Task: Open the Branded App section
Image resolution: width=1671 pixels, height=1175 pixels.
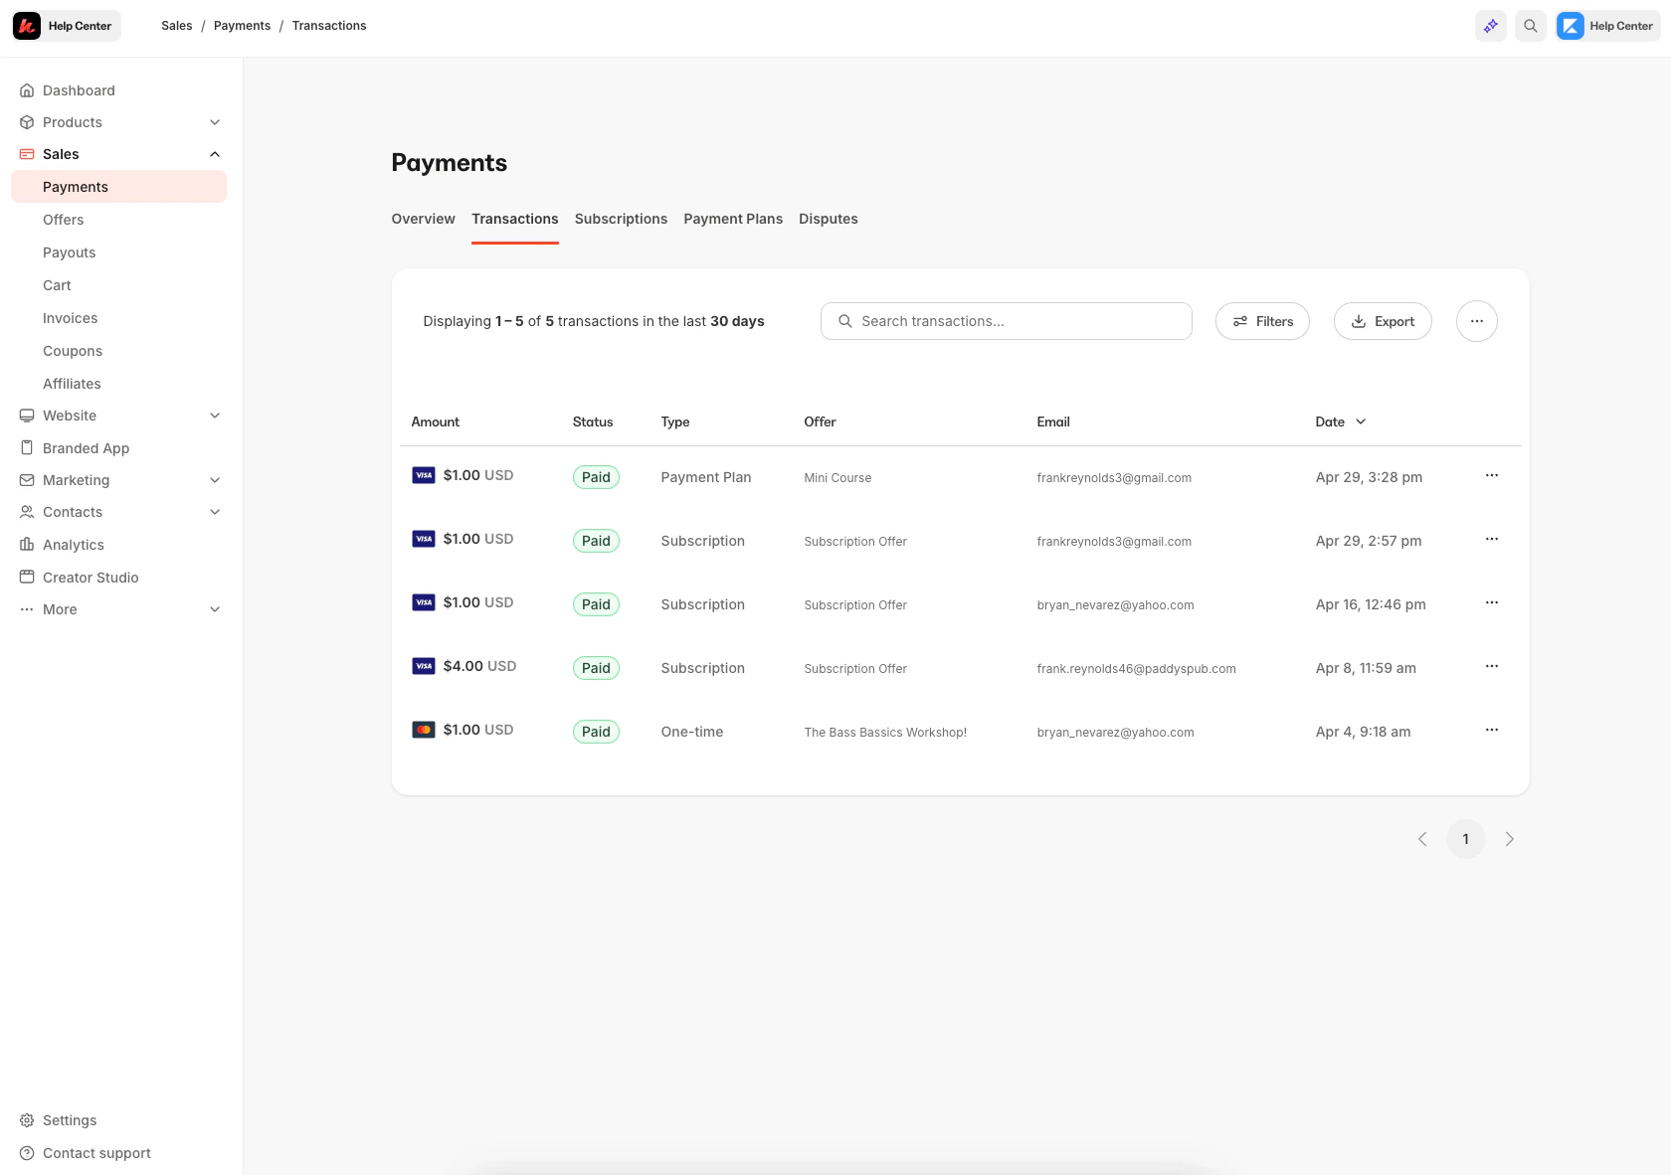Action: (86, 447)
